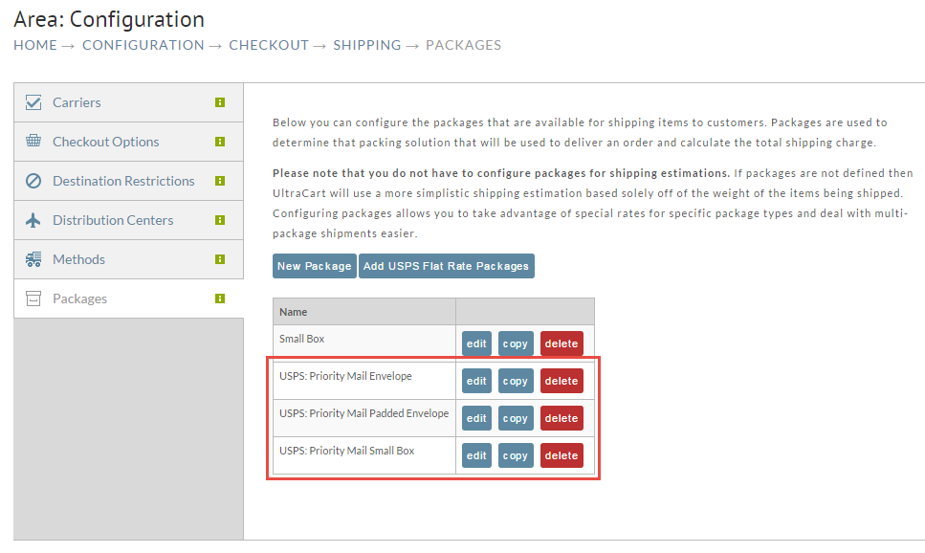The height and width of the screenshot is (553, 925).
Task: Copy USPS: Priority Mail Padded Envelope
Action: pos(516,418)
